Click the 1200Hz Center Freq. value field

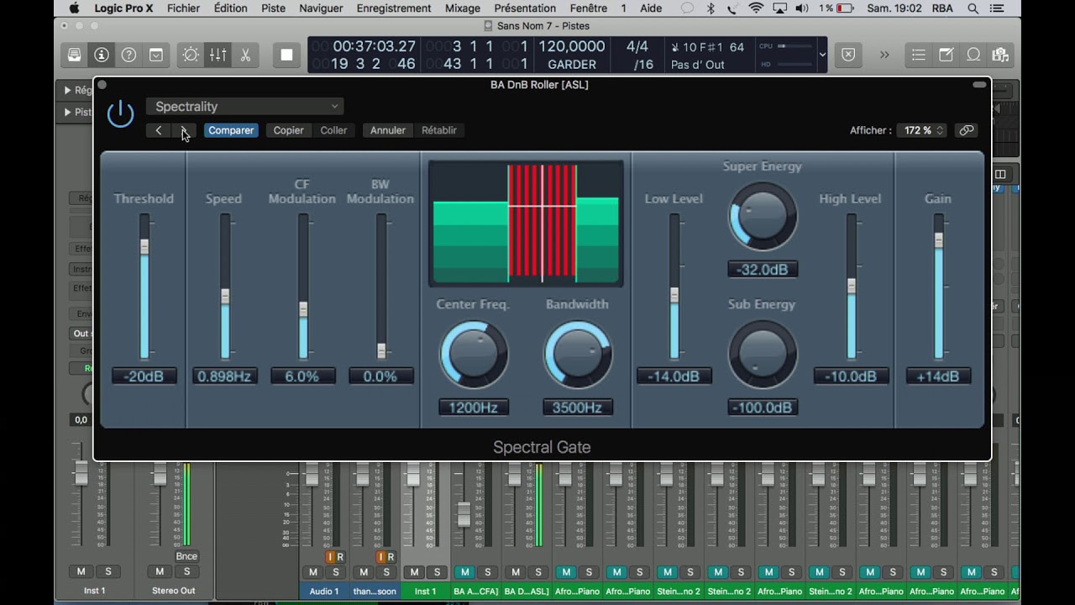pos(474,408)
